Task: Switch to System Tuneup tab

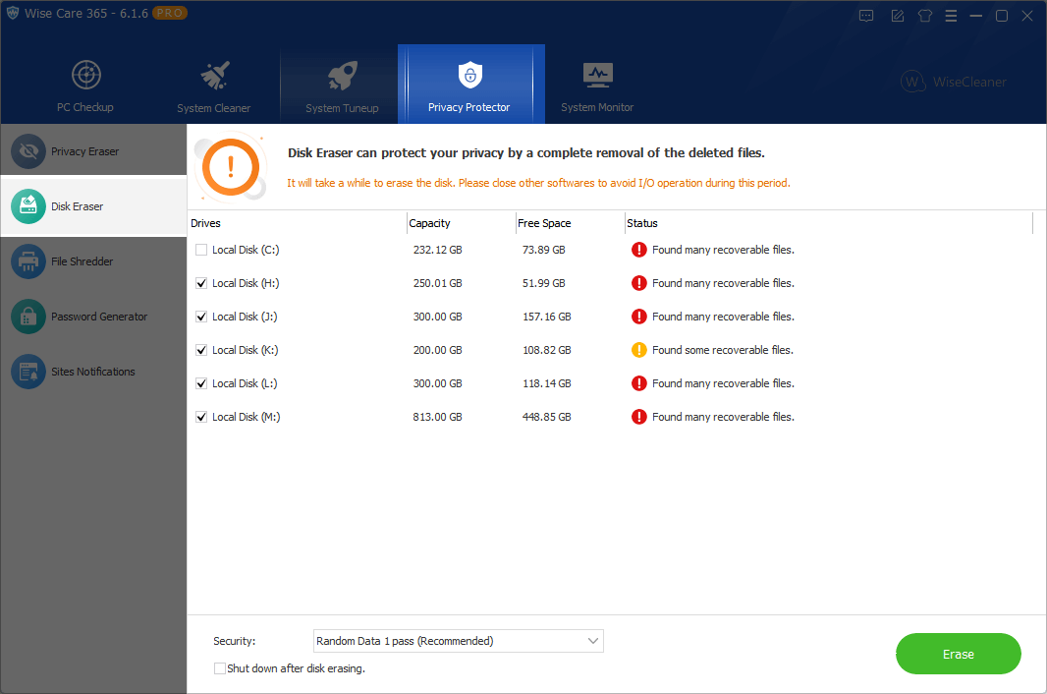Action: (342, 85)
